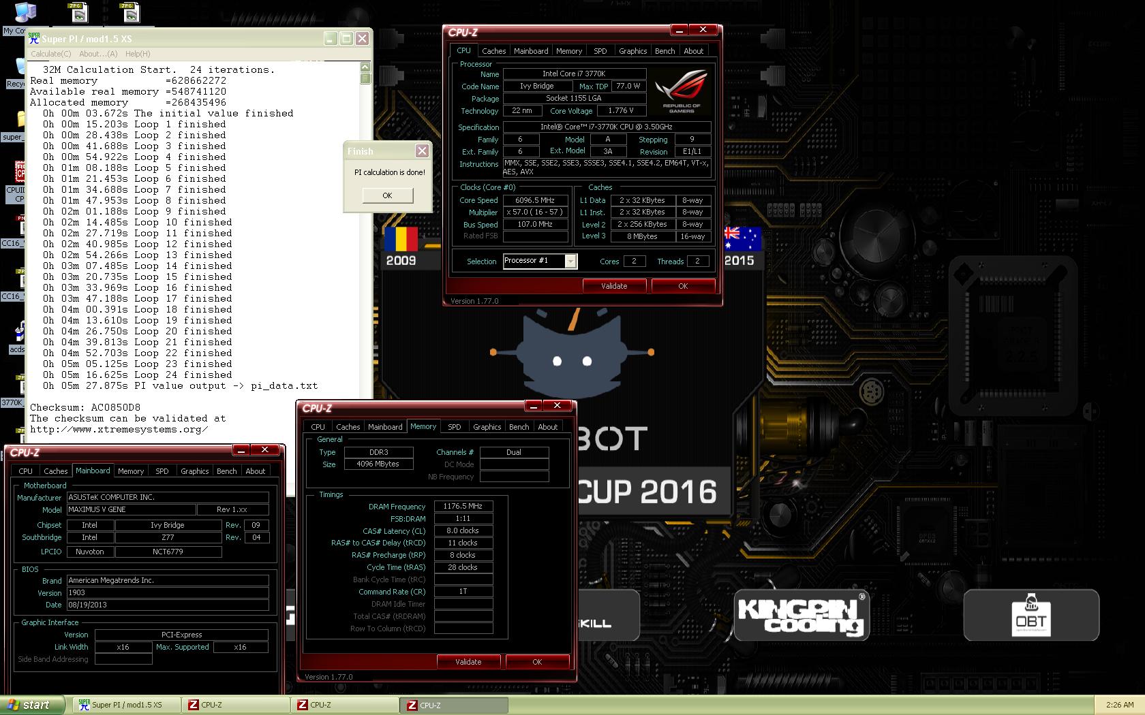Click Super PI scrollbar up arrow
Viewport: 1145px width, 715px height.
pos(365,67)
